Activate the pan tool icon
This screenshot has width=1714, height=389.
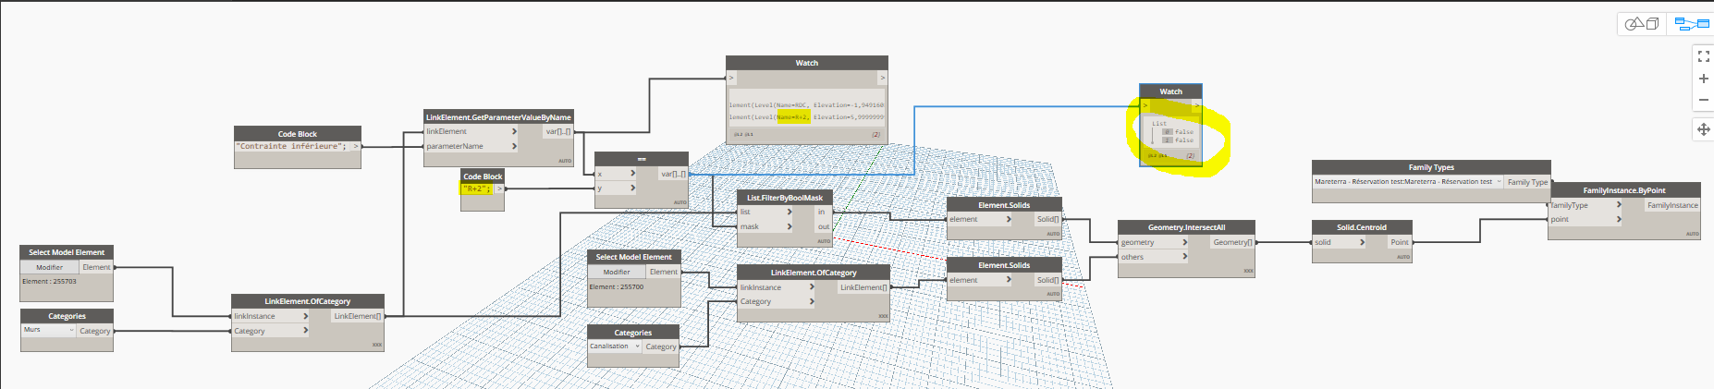click(1703, 129)
